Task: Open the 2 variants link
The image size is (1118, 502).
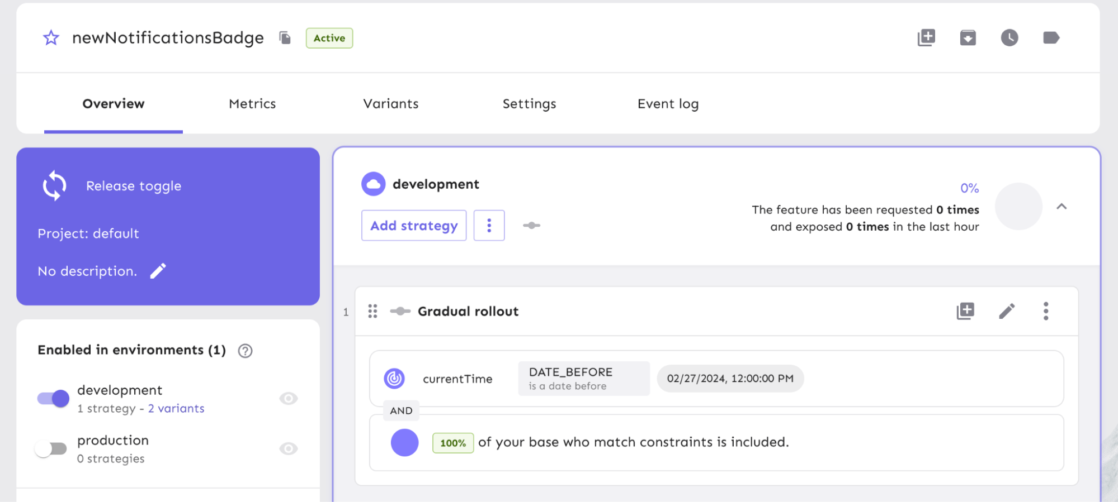Action: click(x=176, y=409)
